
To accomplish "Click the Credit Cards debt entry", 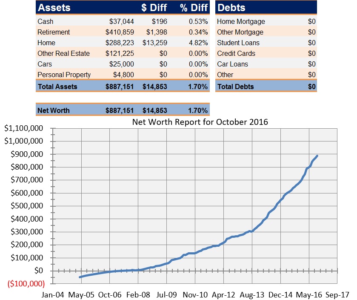I will click(237, 53).
